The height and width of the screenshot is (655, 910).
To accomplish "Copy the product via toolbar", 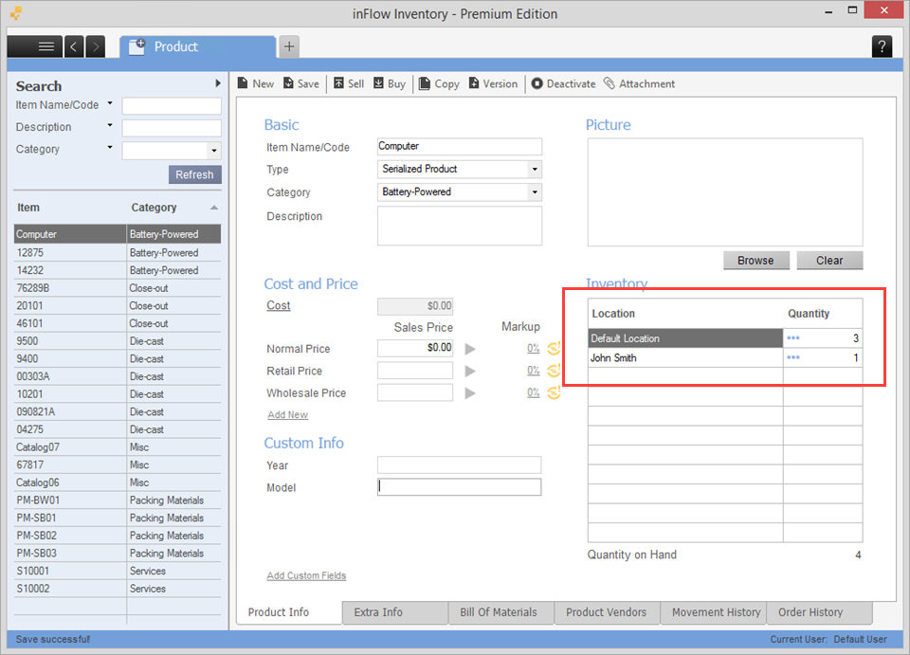I will (439, 83).
